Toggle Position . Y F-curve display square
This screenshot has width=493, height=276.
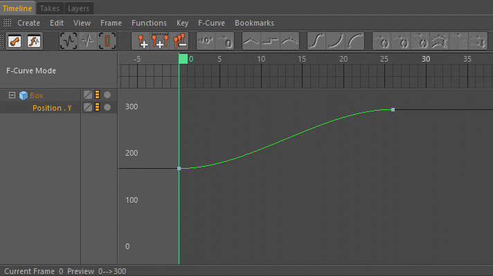(x=88, y=107)
